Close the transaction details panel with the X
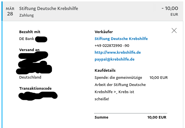 pos(174,31)
